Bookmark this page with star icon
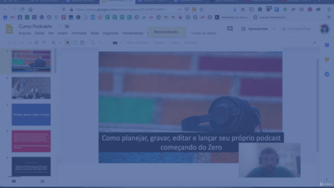Viewport: 334px width, 188px height. point(201,9)
